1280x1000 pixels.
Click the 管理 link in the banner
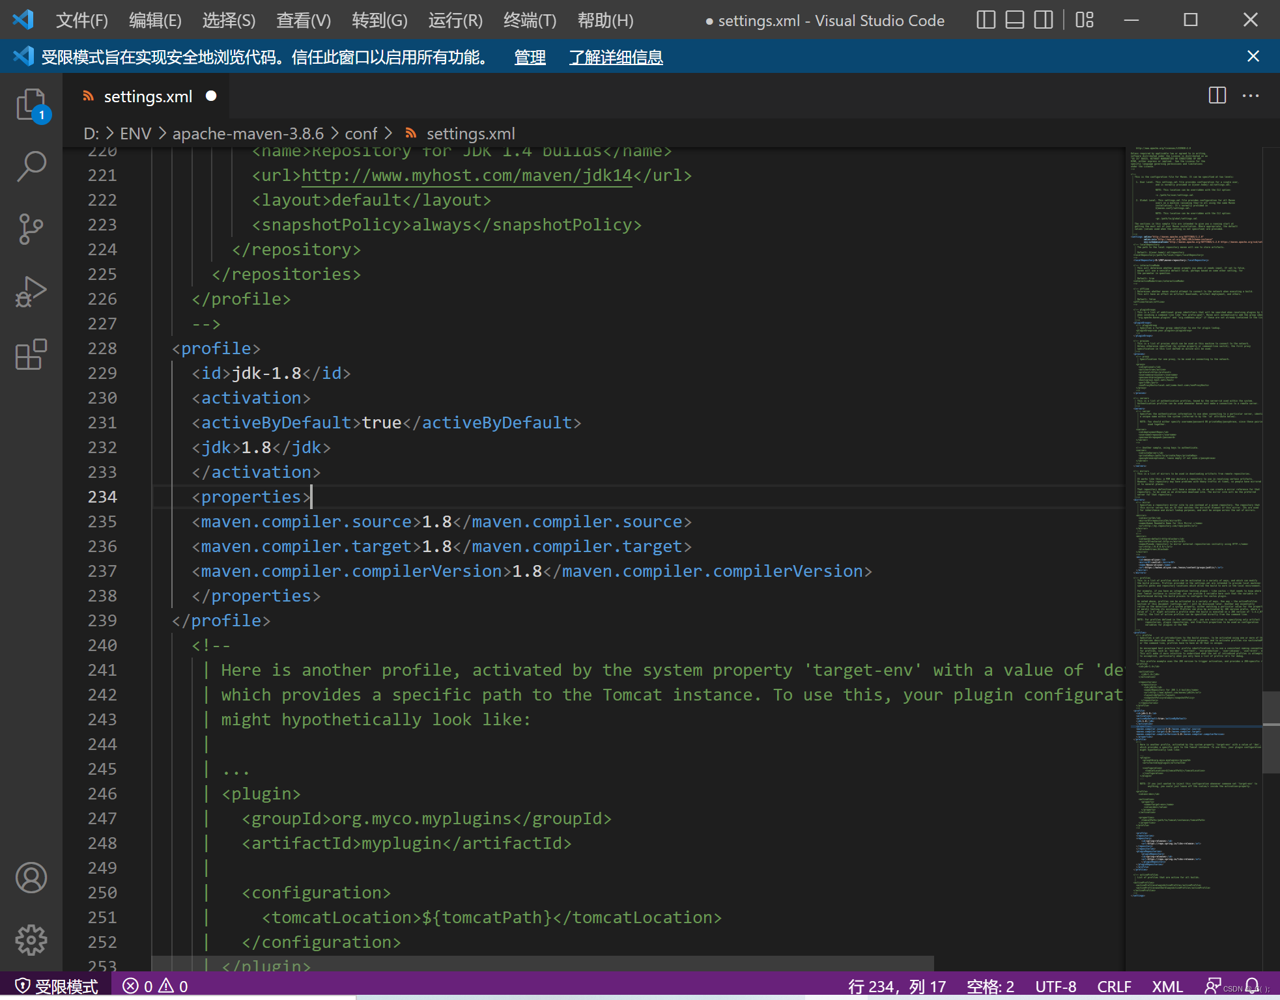pyautogui.click(x=530, y=57)
